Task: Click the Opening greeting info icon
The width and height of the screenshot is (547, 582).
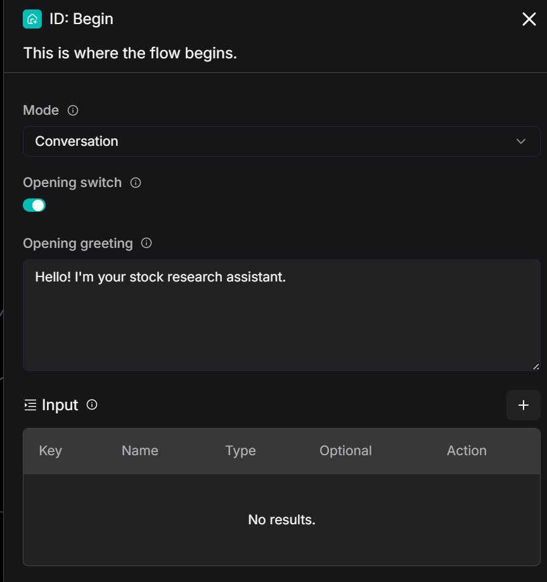Action: [x=146, y=243]
